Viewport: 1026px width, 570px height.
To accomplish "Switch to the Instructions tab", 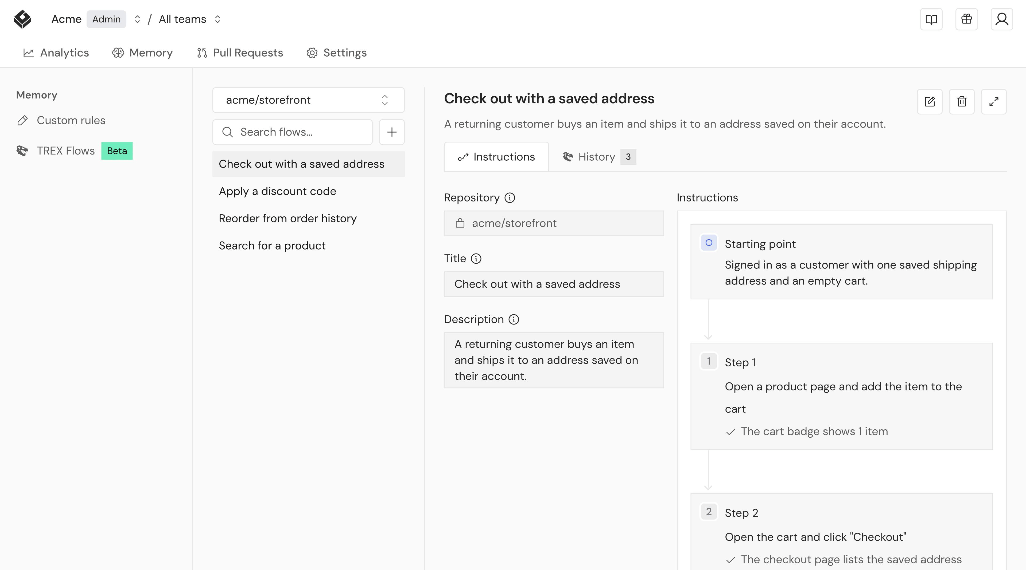I will coord(496,157).
